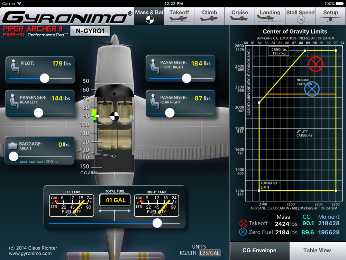Click the Center of Gravity Limits title
The width and height of the screenshot is (346, 260).
pyautogui.click(x=295, y=32)
